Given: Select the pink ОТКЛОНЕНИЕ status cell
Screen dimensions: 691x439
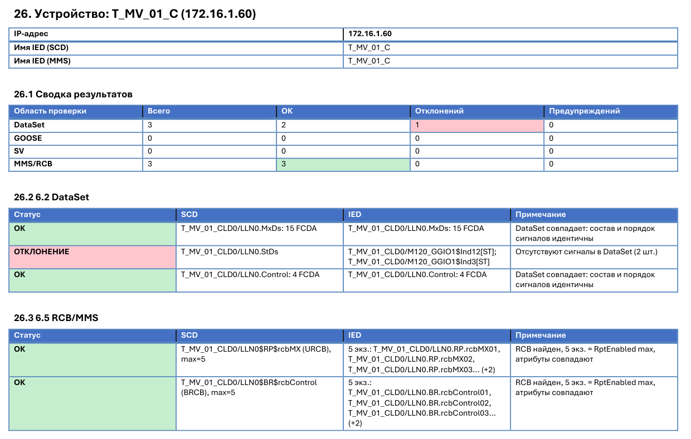Looking at the screenshot, I should [93, 258].
